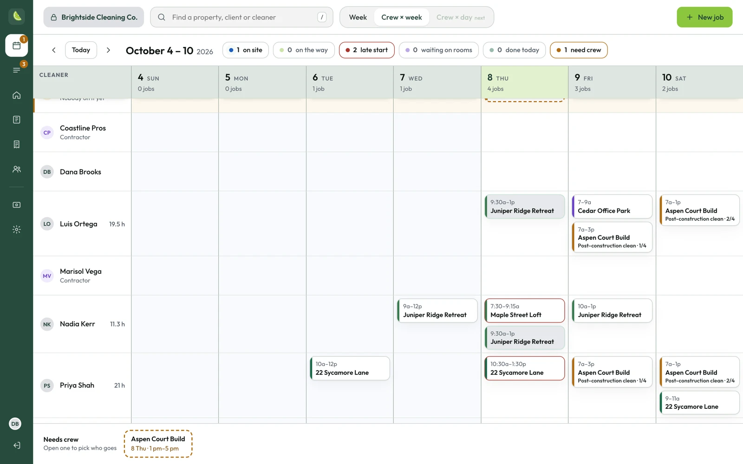Screen dimensions: 743x464
Task: Switch to the Week view tab
Action: tap(358, 17)
